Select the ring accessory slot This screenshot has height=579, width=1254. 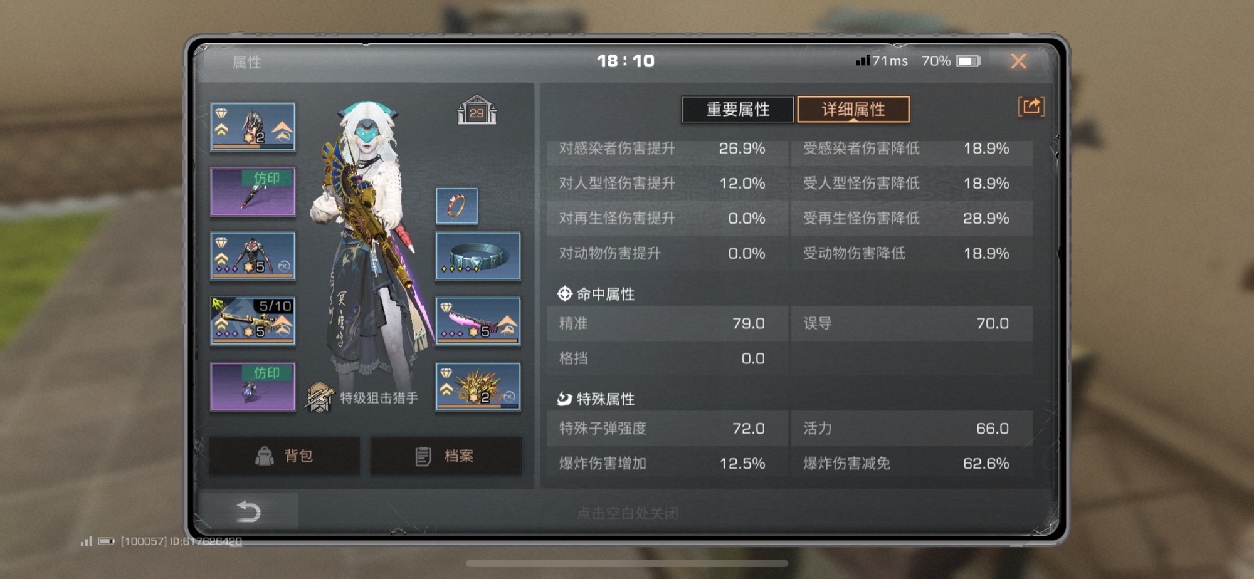coord(456,206)
